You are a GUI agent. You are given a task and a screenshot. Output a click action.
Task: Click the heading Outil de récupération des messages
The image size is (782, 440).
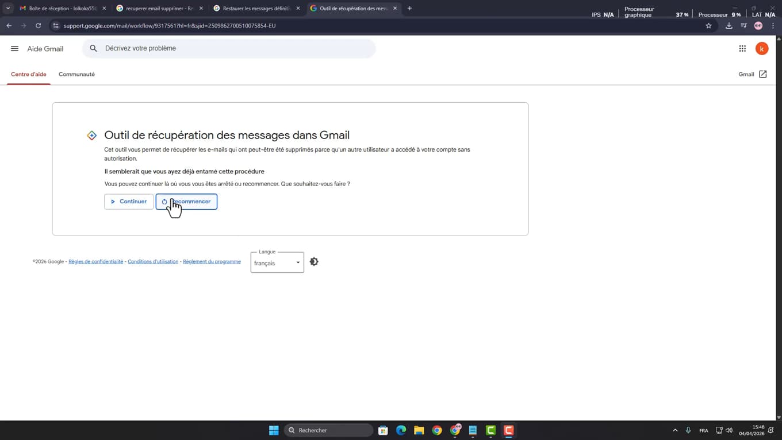pos(227,136)
